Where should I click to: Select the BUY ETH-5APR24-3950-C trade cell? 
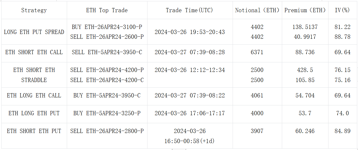click(107, 96)
